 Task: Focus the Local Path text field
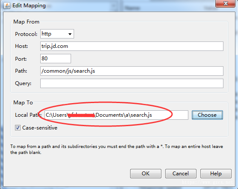pyautogui.click(x=116, y=115)
